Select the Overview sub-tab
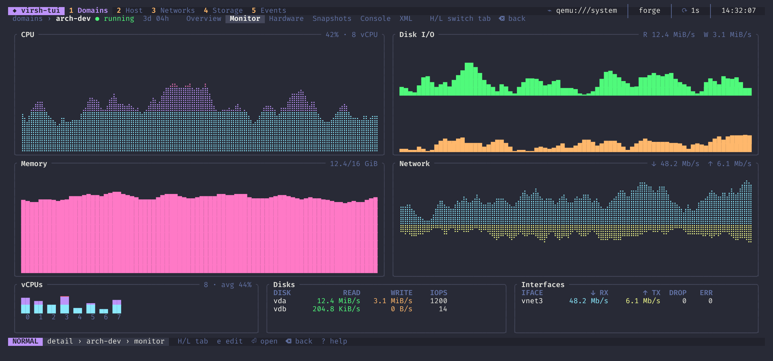Viewport: 773px width, 361px height. (x=204, y=18)
